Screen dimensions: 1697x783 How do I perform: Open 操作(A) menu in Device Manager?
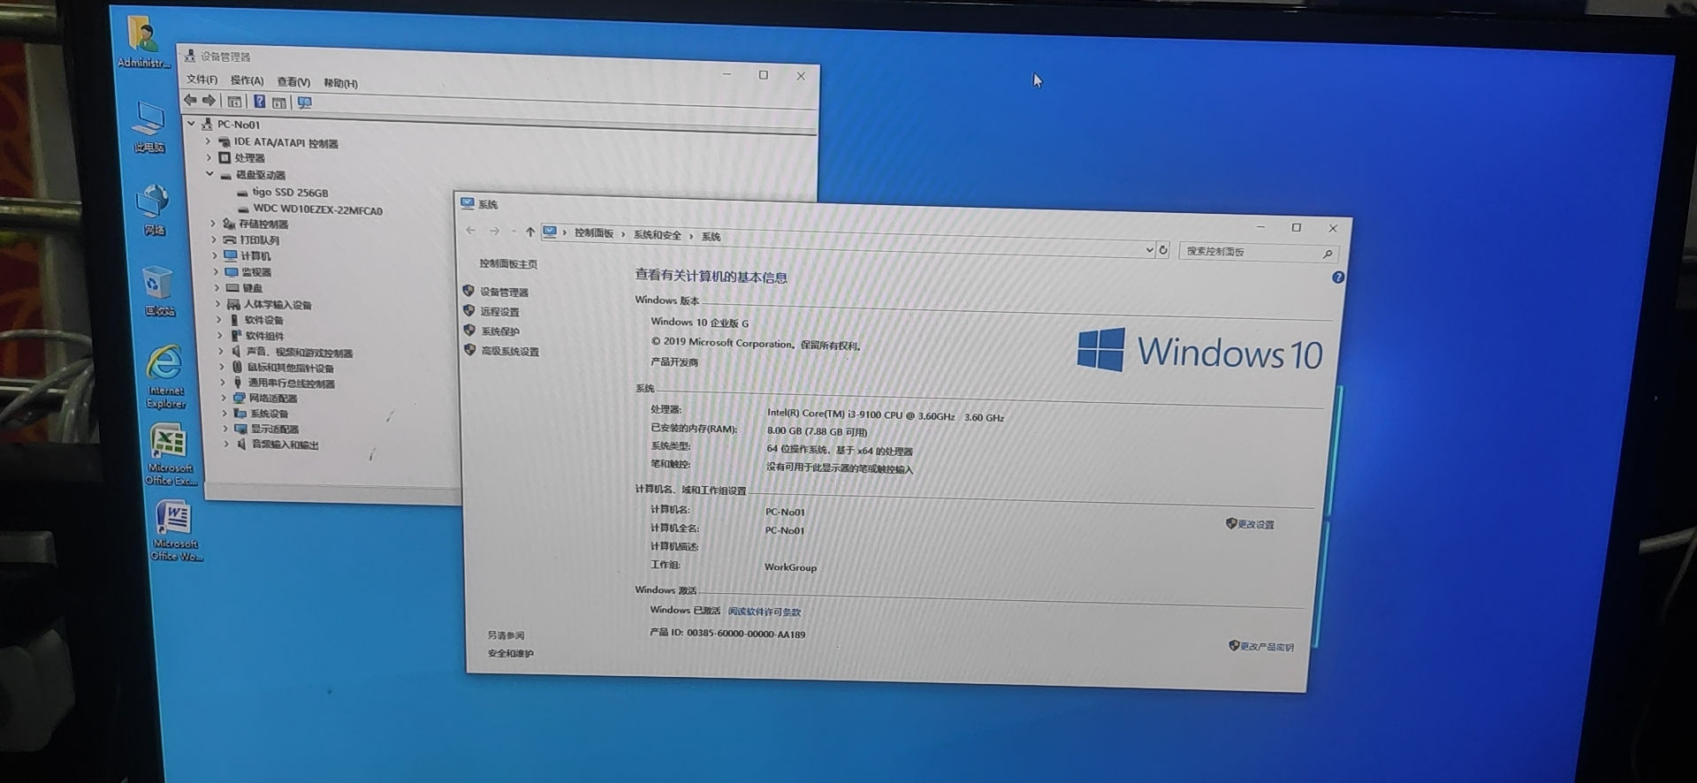247,80
